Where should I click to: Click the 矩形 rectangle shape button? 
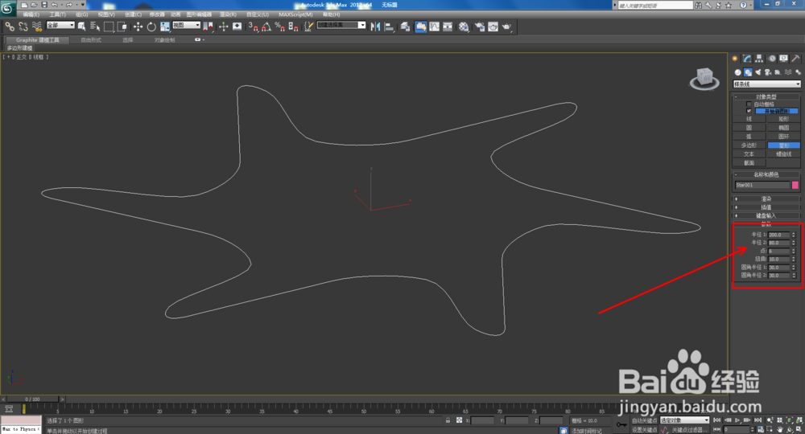coord(783,119)
